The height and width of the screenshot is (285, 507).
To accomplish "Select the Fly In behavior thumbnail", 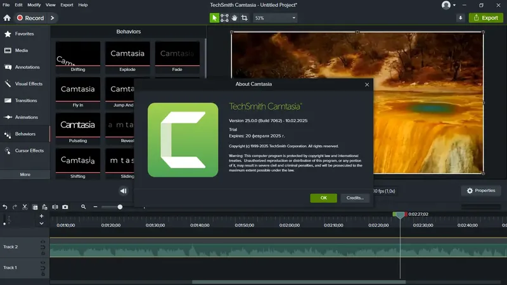I will click(78, 92).
